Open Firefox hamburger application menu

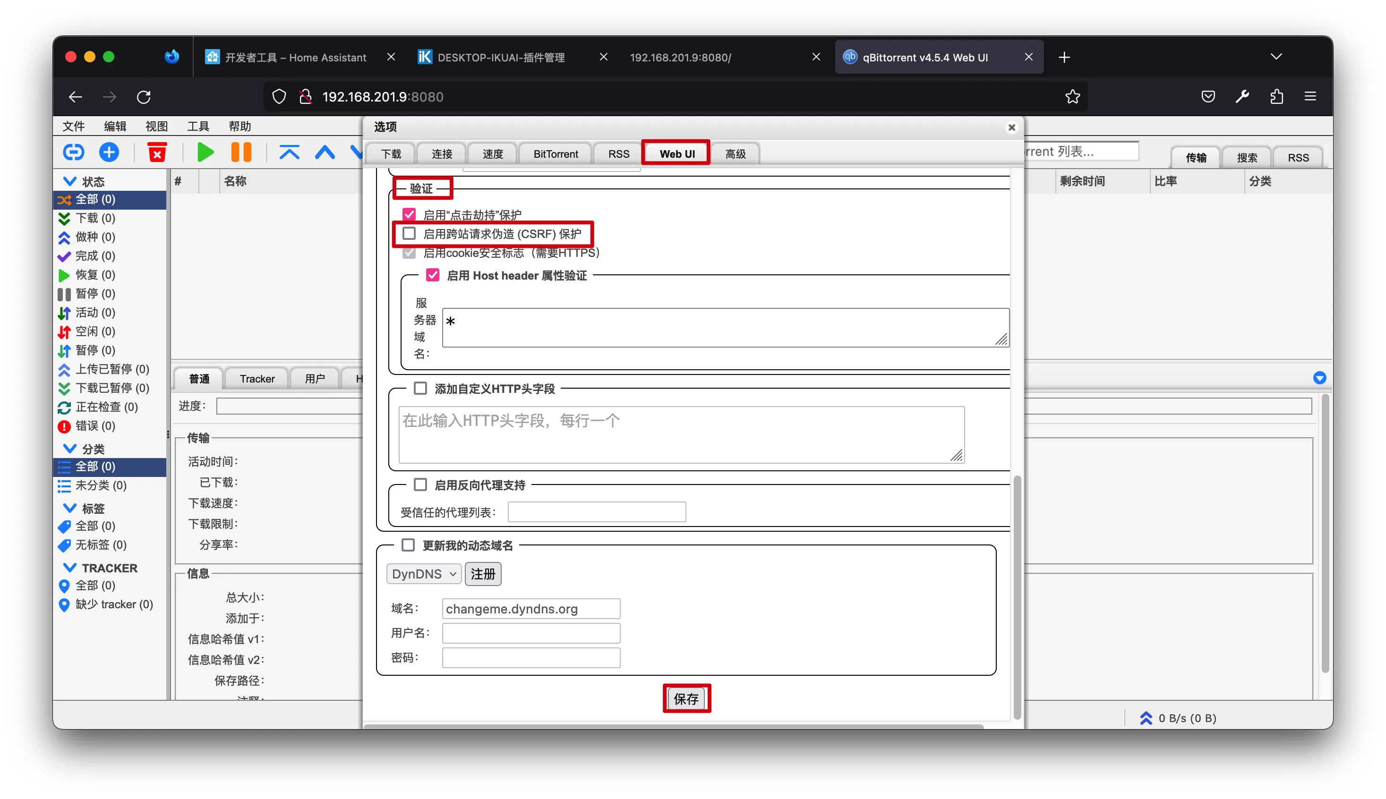pos(1310,97)
